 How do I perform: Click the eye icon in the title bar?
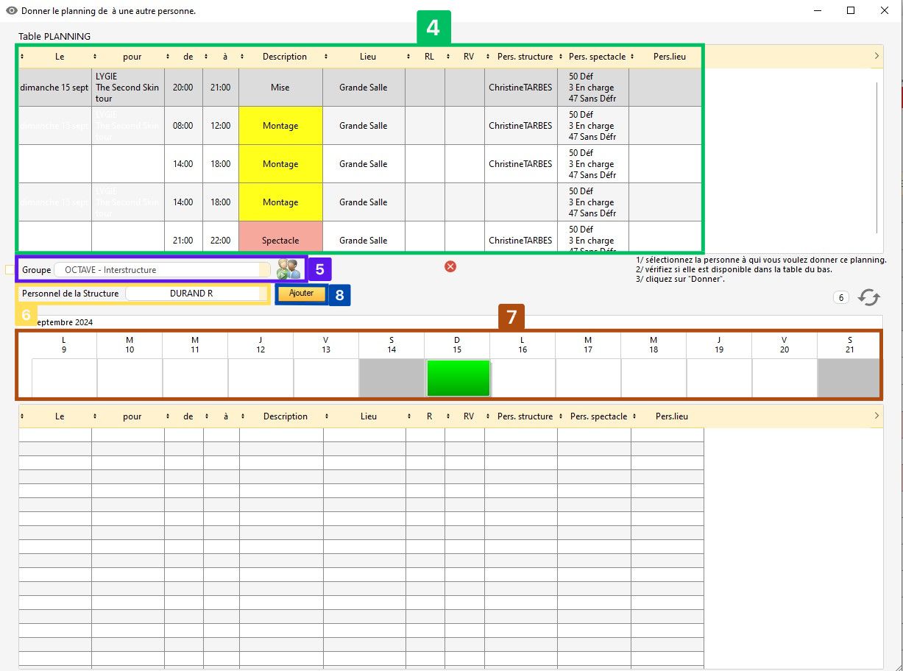click(12, 11)
